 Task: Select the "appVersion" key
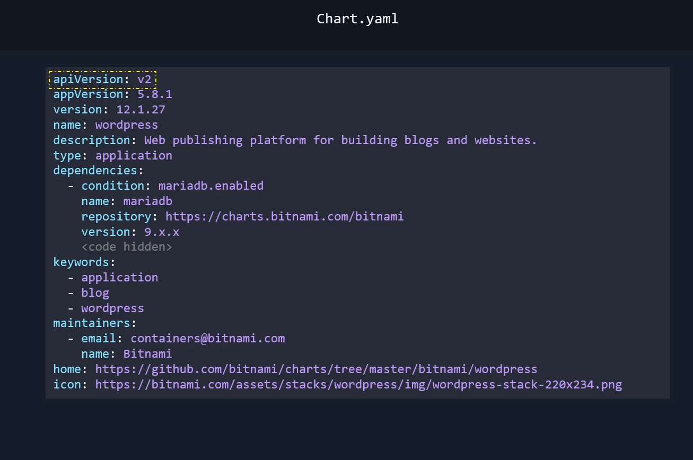(x=88, y=94)
